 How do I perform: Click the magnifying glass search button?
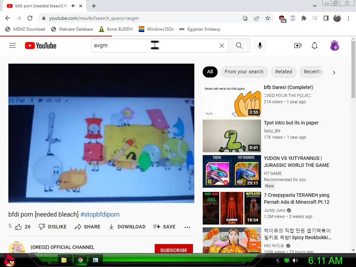(x=239, y=46)
